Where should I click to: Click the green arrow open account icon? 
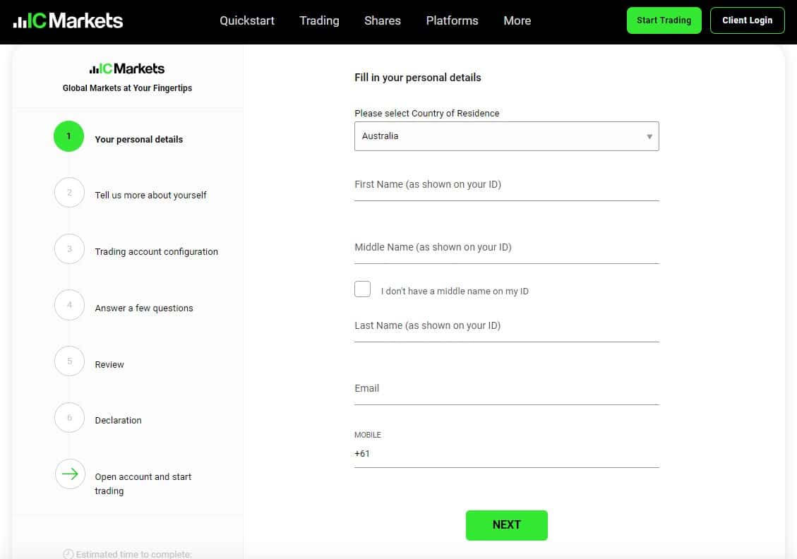(x=70, y=474)
